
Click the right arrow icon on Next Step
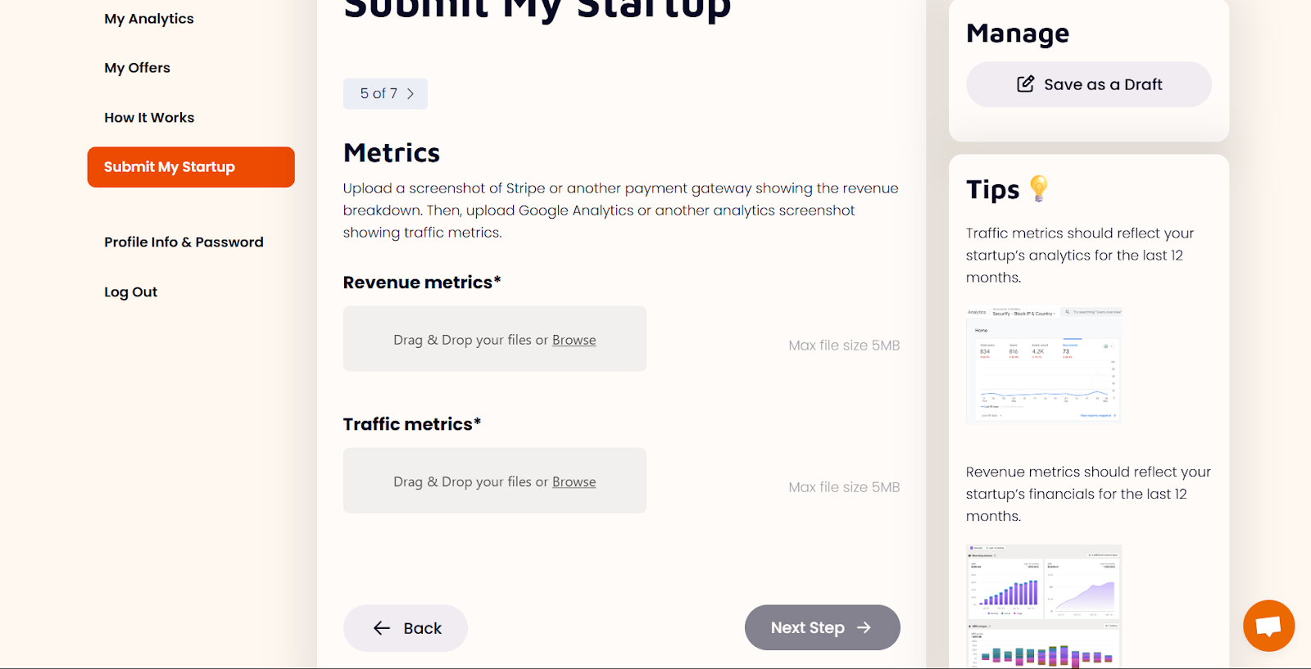(x=864, y=627)
